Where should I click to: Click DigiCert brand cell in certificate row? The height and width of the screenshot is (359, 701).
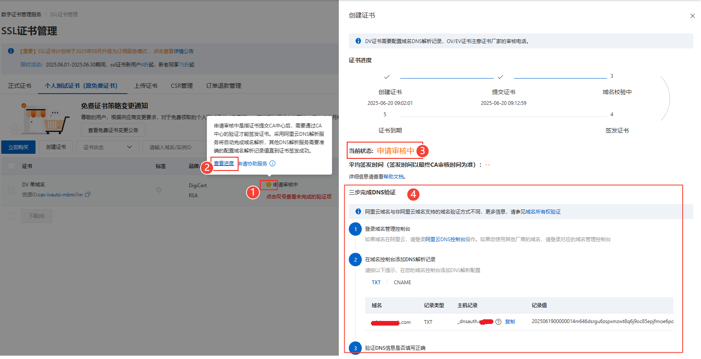(198, 186)
